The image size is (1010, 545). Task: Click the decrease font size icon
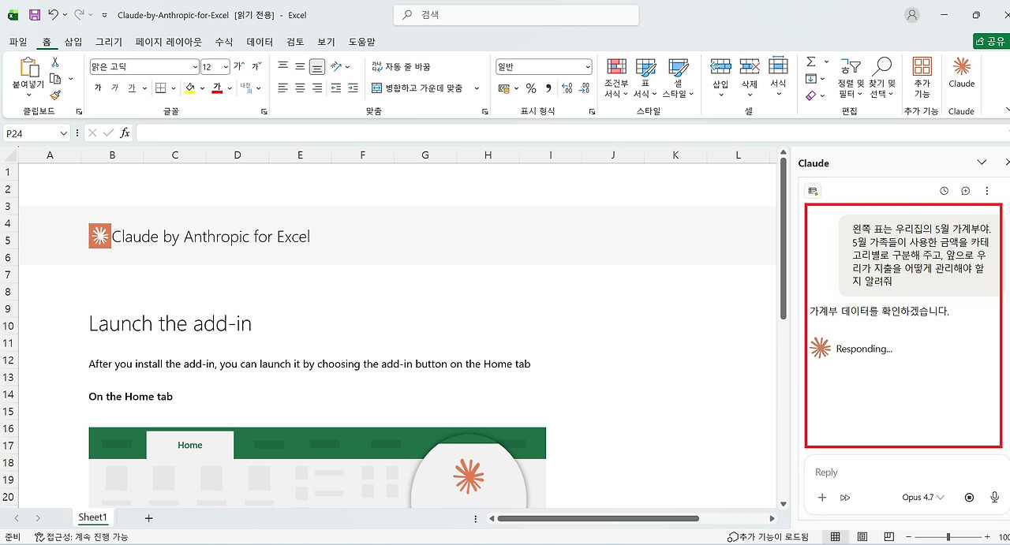[256, 67]
